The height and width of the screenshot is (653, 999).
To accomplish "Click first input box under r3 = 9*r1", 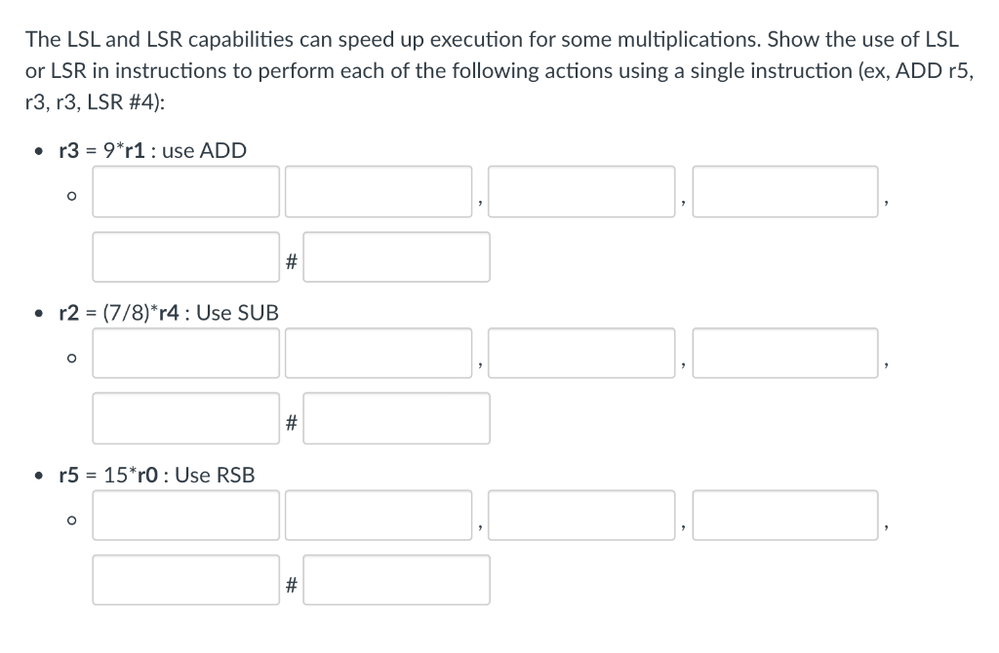I will tap(186, 191).
